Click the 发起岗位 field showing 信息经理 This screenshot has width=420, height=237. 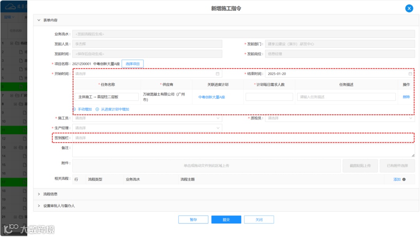340,54
